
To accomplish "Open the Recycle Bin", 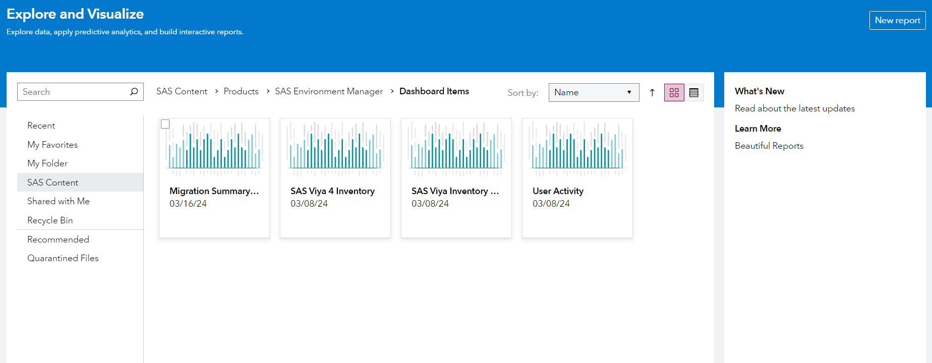I will coord(50,220).
